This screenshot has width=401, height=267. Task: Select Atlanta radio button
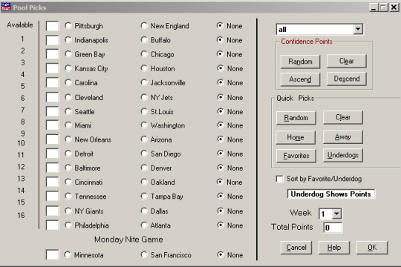[x=144, y=225]
